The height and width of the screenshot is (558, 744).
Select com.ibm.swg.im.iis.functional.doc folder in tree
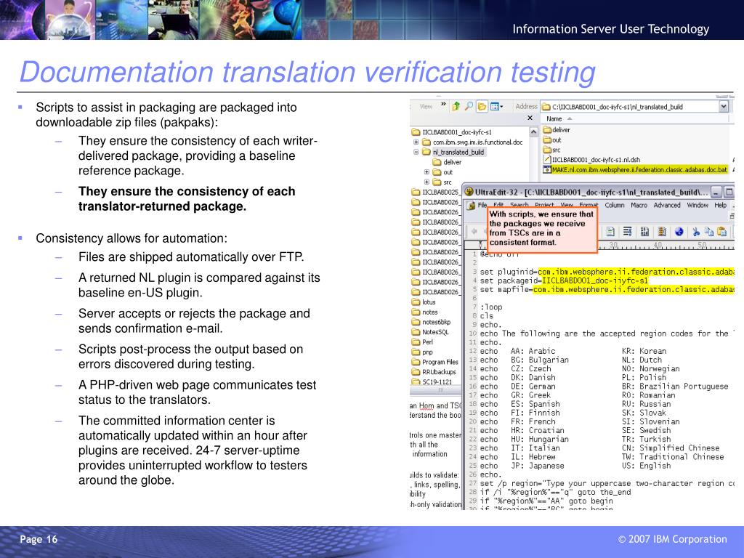point(472,142)
